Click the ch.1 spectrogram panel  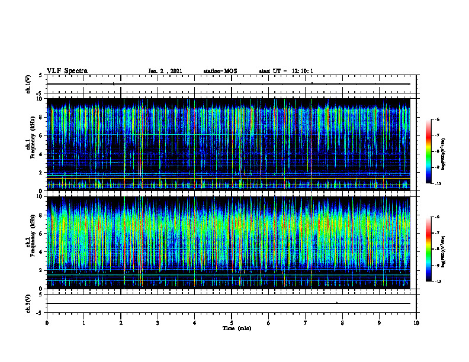tap(229, 144)
